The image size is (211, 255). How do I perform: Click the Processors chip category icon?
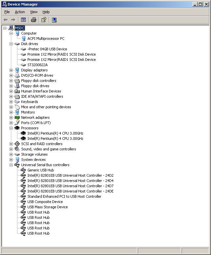tap(17, 128)
